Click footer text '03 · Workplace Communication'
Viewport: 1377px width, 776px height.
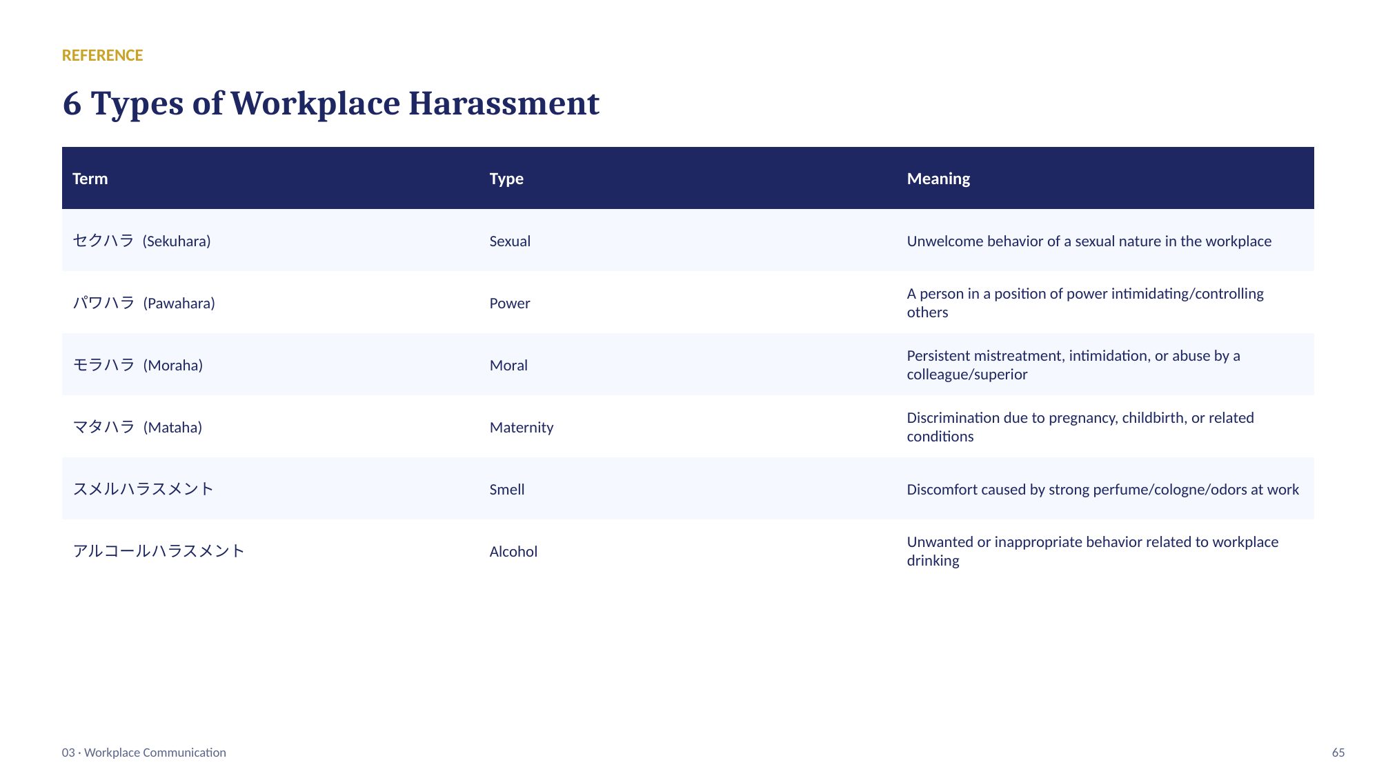tap(143, 753)
